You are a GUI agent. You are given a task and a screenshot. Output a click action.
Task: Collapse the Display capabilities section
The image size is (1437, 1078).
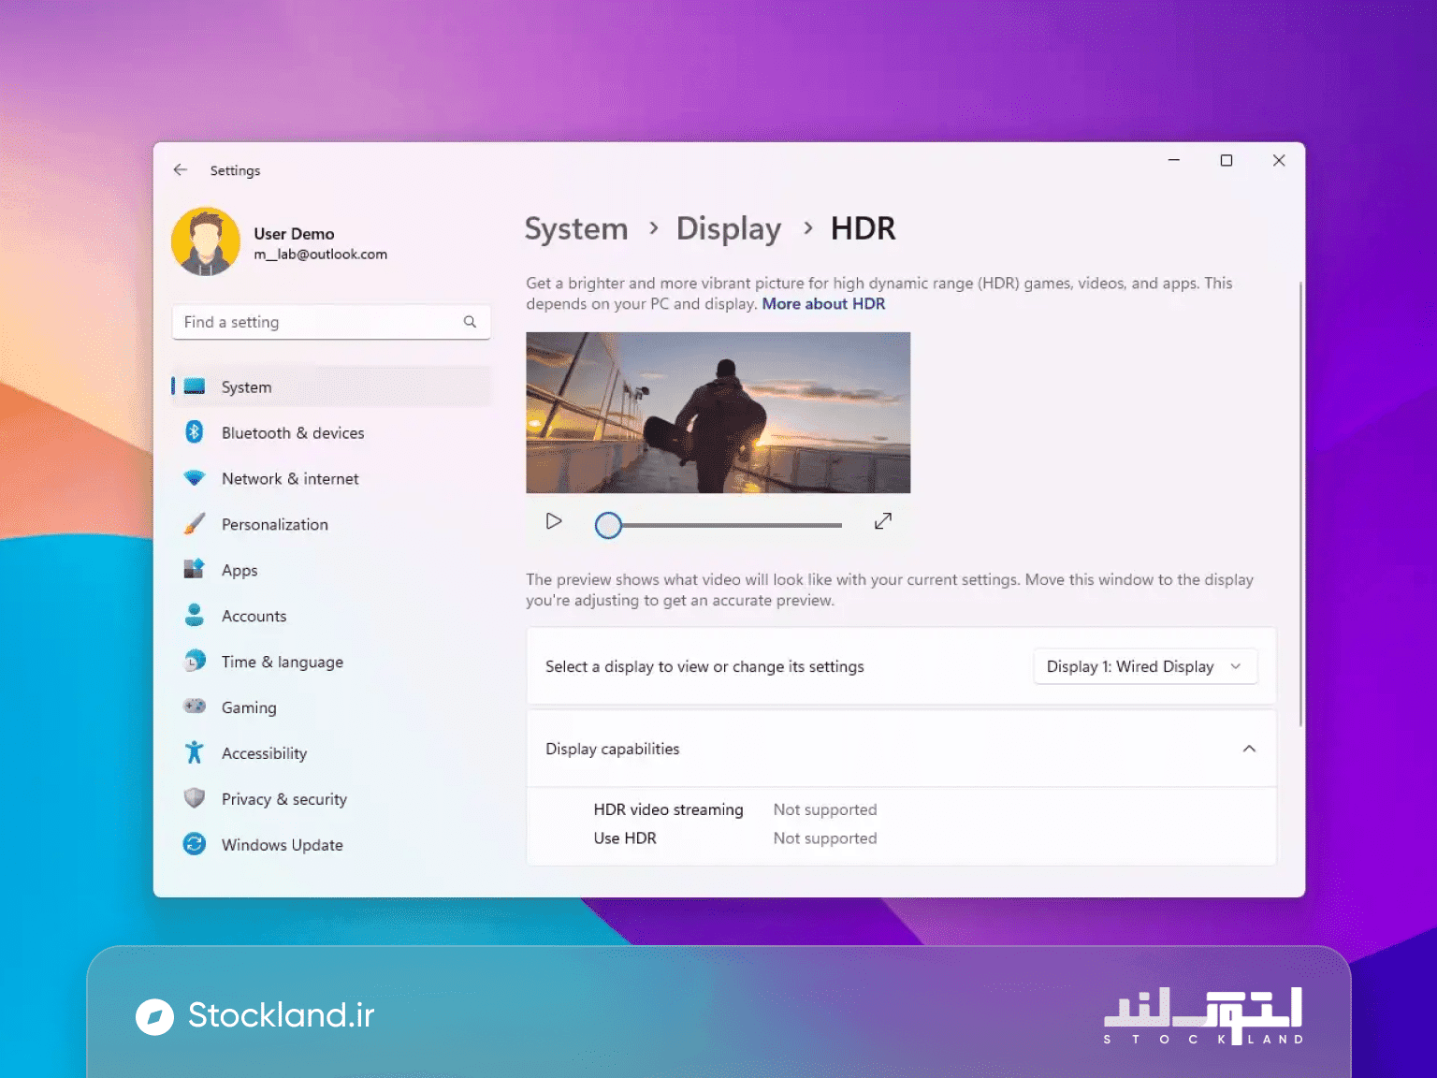point(1249,749)
